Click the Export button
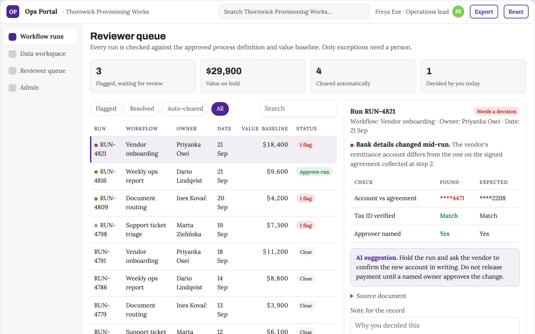 [484, 12]
